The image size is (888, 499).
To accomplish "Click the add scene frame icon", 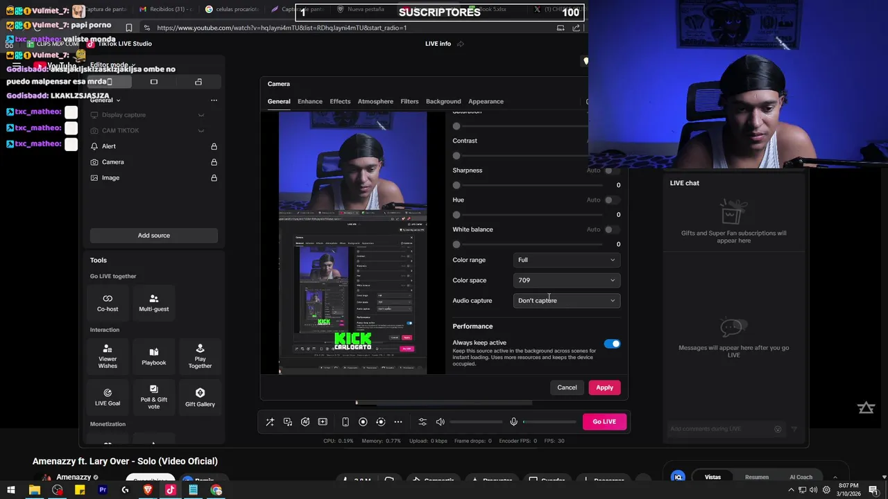I will [x=323, y=422].
